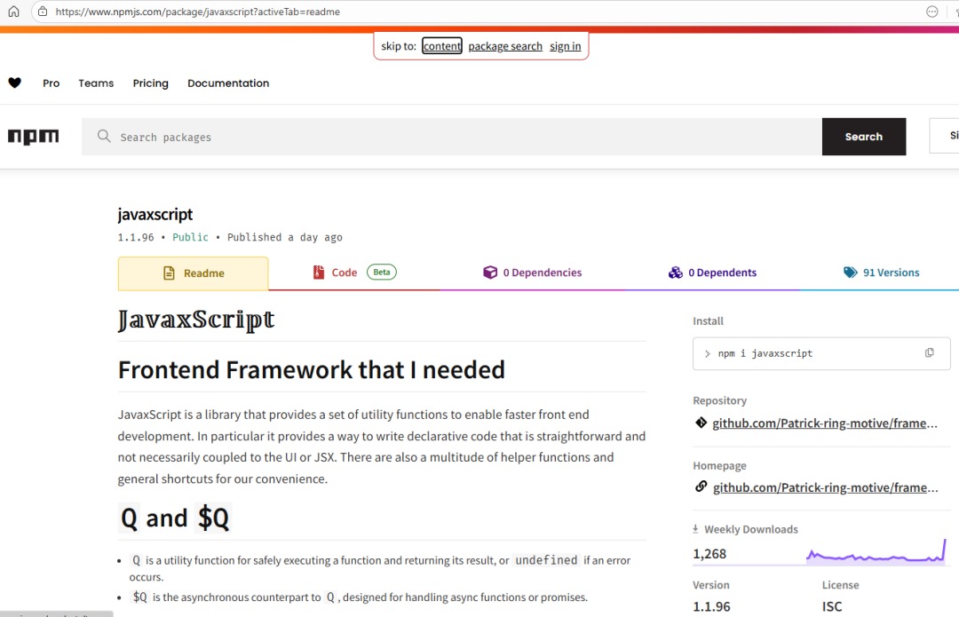Click the weekly downloads sparkline chart

click(x=876, y=551)
